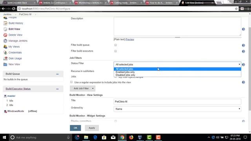Click the Jenkins breadcrumb link
This screenshot has height=141, width=251.
(x=7, y=14)
